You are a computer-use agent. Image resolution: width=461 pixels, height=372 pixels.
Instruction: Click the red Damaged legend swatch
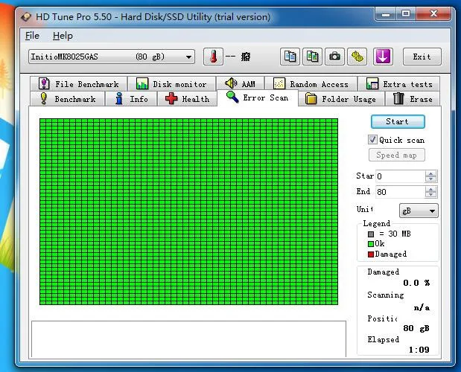point(371,254)
